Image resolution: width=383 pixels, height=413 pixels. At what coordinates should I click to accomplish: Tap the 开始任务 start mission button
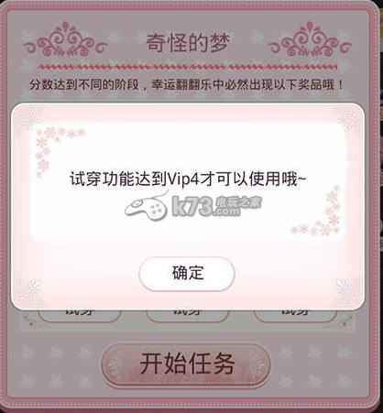186,364
